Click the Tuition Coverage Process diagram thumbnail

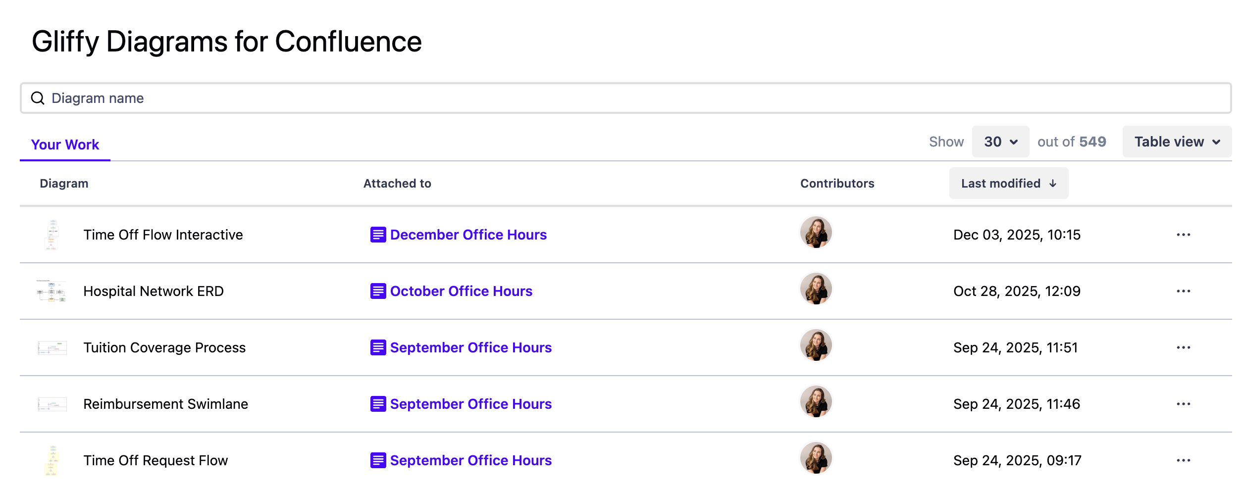coord(52,347)
